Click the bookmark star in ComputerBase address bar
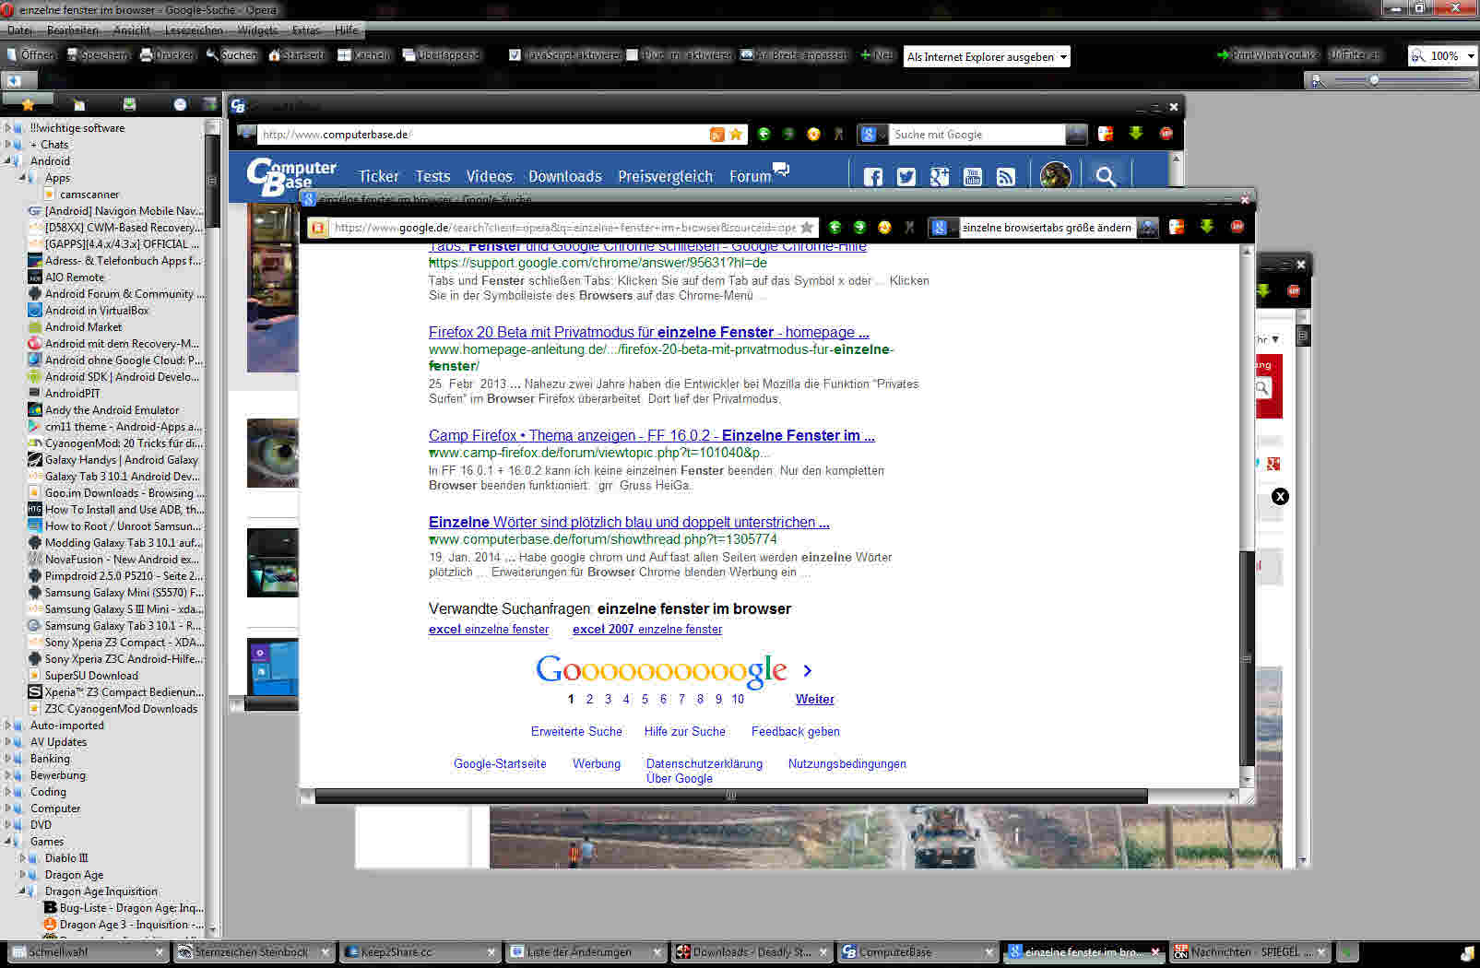 click(x=735, y=135)
